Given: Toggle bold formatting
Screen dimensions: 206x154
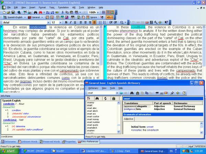Looking at the screenshot, I should click(x=66, y=22).
